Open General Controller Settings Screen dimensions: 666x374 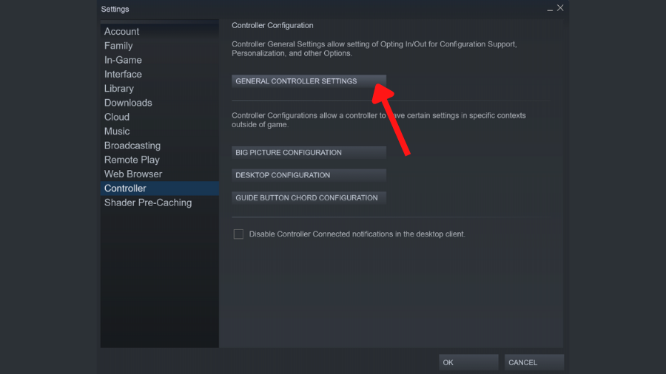pyautogui.click(x=309, y=81)
